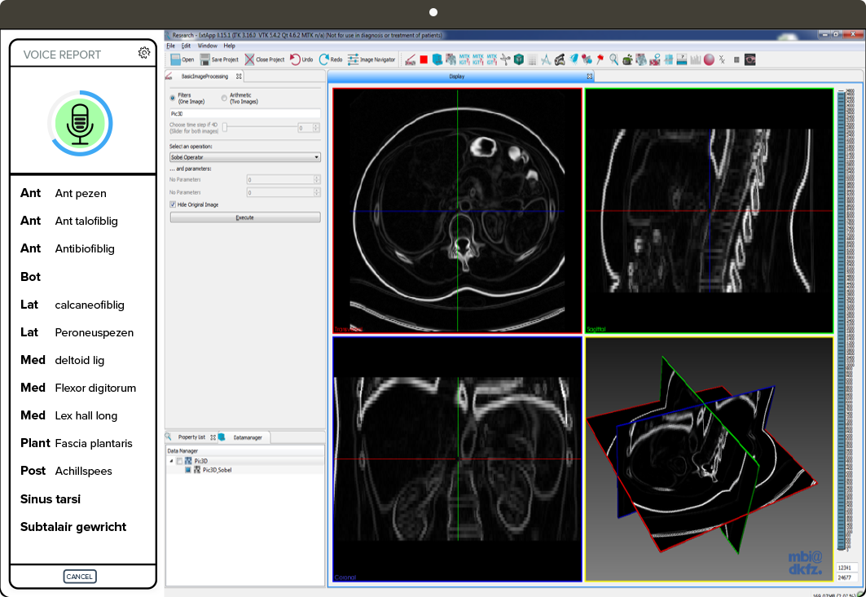This screenshot has width=866, height=597.
Task: Collapse the Pic3D tree node arrow
Action: [x=171, y=461]
